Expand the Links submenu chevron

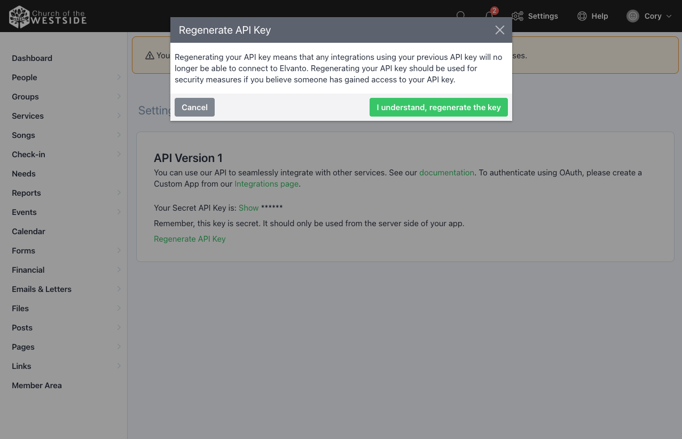[x=119, y=366]
